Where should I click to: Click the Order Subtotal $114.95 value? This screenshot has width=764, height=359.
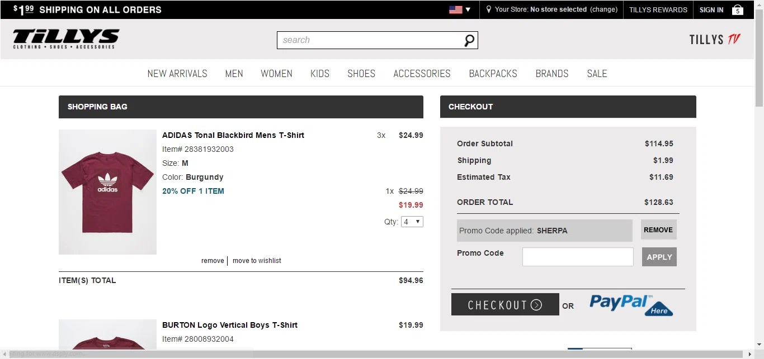tap(659, 143)
